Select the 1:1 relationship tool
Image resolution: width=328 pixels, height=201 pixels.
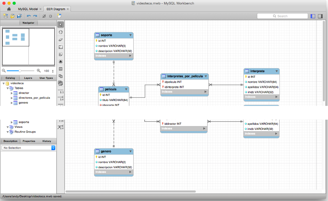[61, 92]
